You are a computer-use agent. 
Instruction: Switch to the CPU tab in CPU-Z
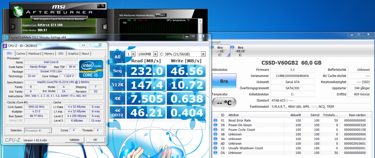[9, 54]
